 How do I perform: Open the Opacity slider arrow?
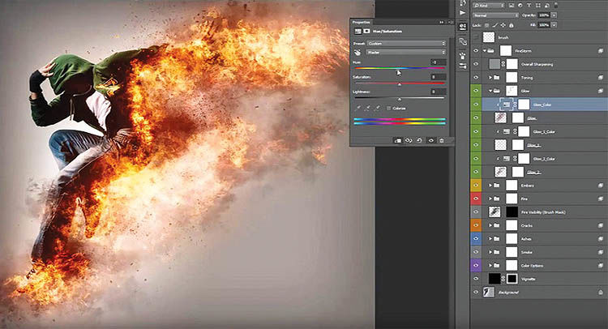coord(554,15)
